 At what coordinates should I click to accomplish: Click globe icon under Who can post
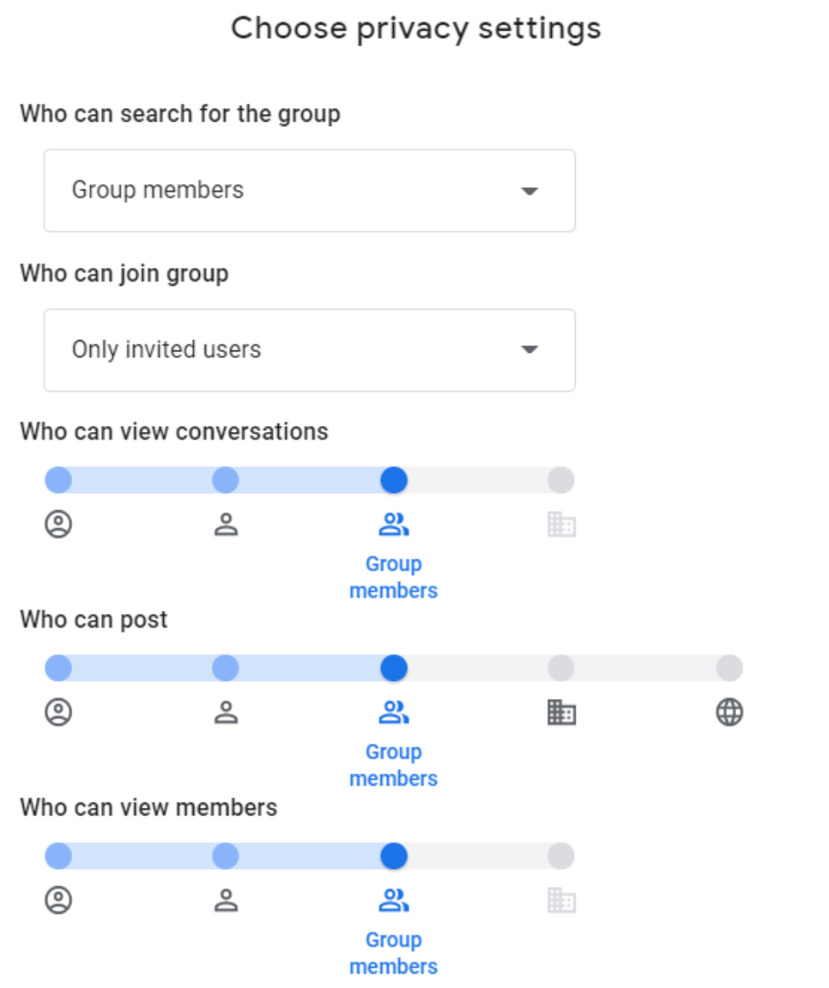(x=729, y=713)
